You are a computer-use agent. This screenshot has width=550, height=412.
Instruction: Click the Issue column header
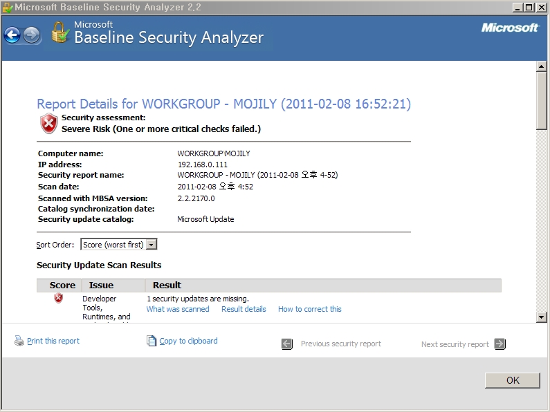[x=101, y=285]
